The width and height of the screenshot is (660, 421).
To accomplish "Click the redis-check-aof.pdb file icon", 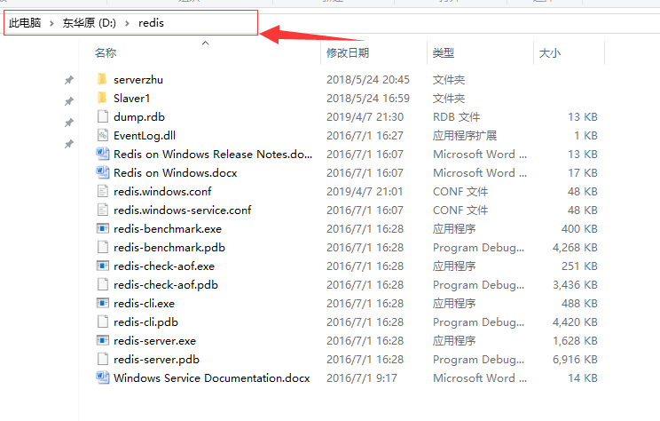I will coord(103,284).
